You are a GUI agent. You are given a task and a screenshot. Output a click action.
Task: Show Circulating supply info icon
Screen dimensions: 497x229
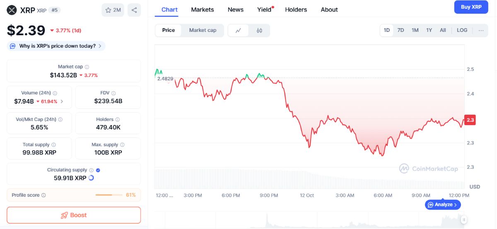click(91, 170)
